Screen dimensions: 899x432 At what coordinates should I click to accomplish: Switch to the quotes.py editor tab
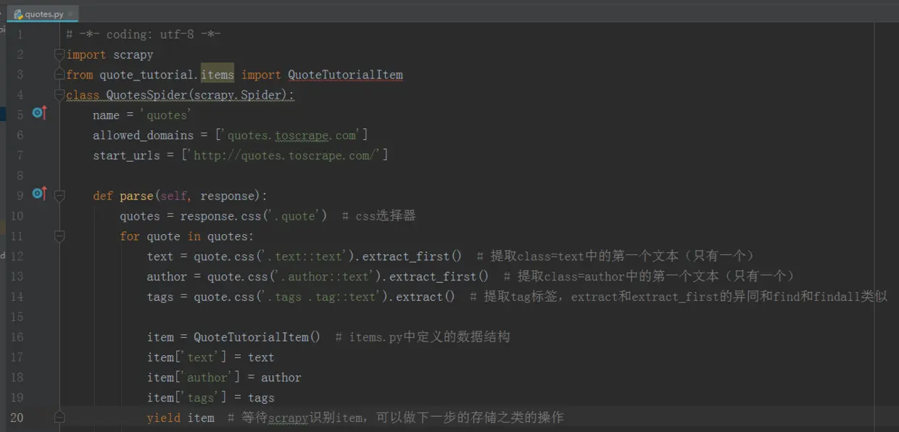pos(43,14)
